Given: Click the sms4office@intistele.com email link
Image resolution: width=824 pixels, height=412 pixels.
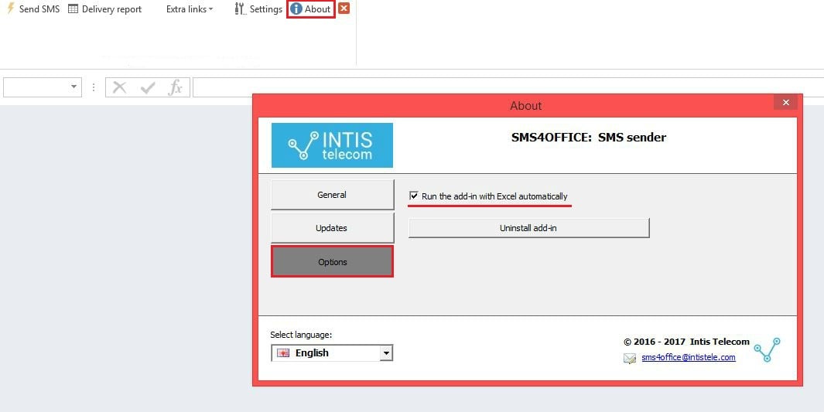Looking at the screenshot, I should [x=689, y=357].
